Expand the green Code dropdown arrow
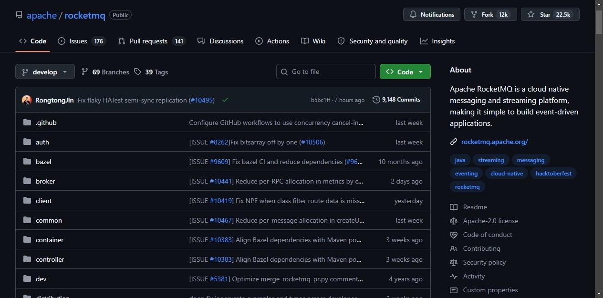Screen dimensions: 603x298 coord(421,72)
